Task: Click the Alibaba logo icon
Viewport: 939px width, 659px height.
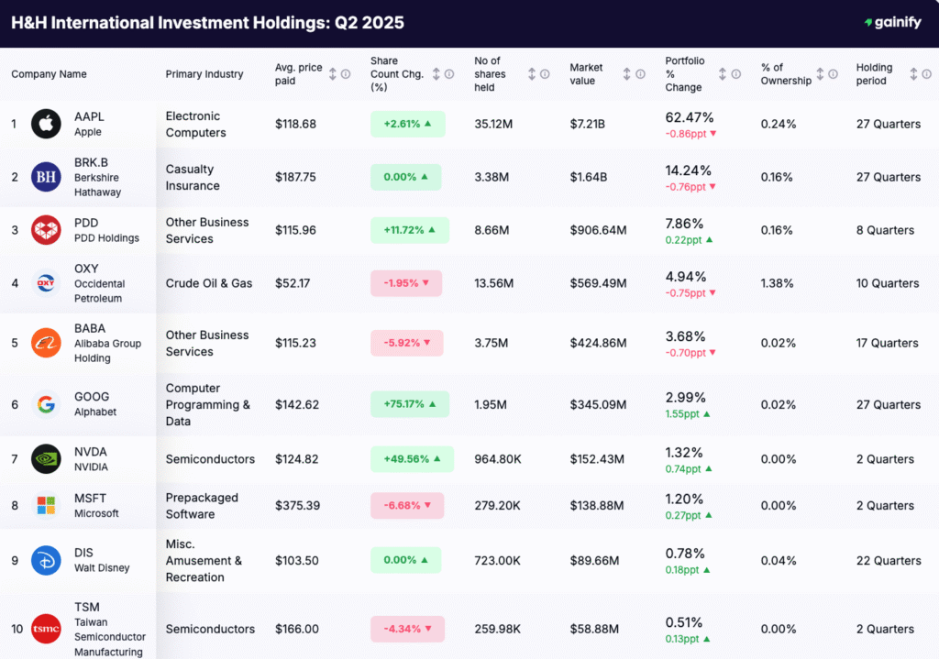Action: pyautogui.click(x=46, y=343)
